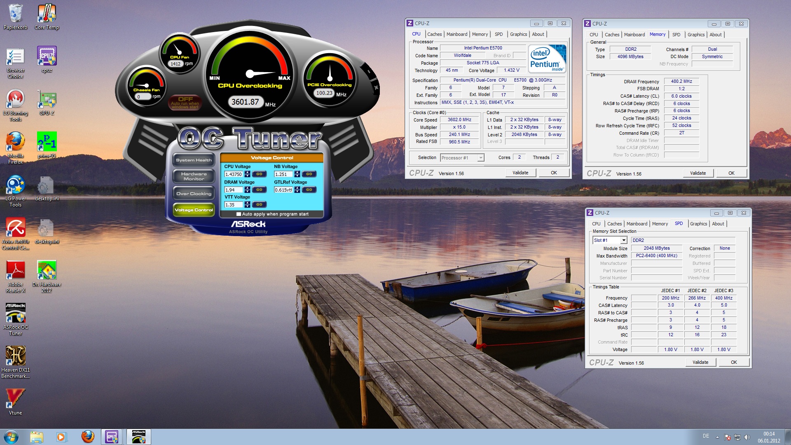The height and width of the screenshot is (445, 791).
Task: Click GO button next to NB Voltage
Action: click(x=309, y=174)
